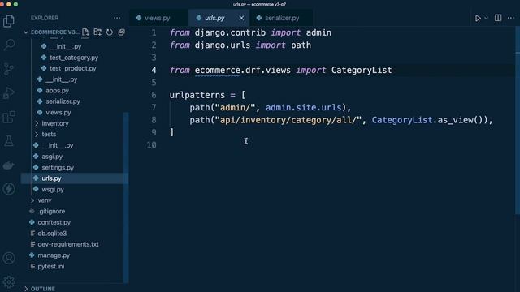Open the Manage gear settings icon
520x292 pixels.
click(x=9, y=282)
